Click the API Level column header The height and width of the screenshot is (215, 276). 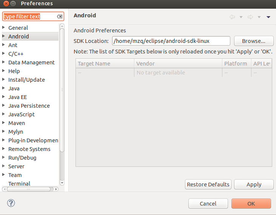(x=262, y=64)
